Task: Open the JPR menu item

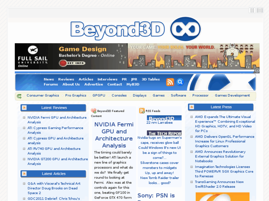Action: tap(134, 79)
